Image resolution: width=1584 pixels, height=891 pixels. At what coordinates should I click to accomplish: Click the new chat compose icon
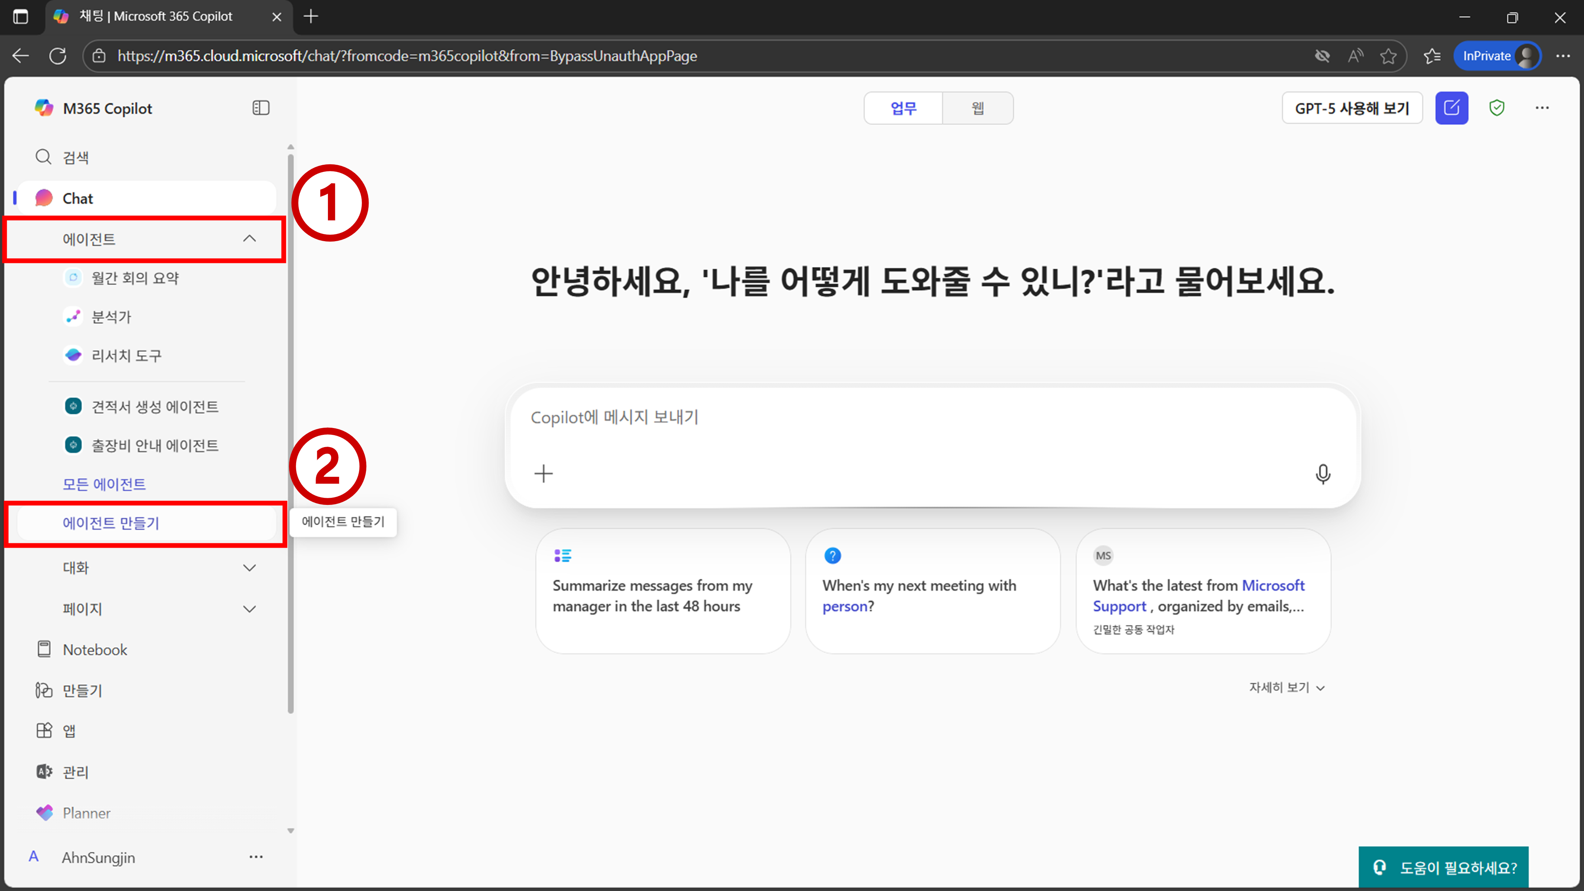1451,108
